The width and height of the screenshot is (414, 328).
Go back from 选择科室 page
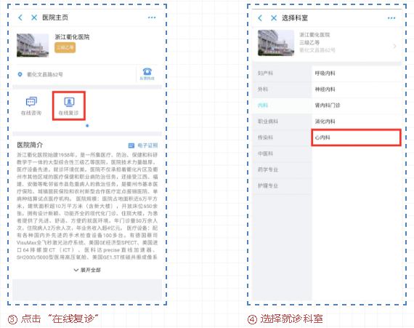click(x=260, y=18)
